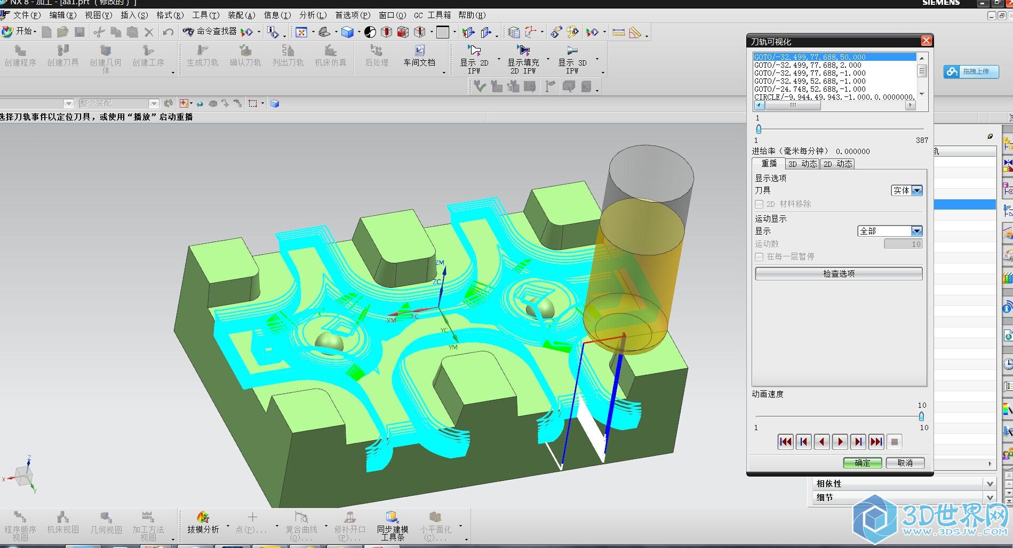Switch to the 3D Dynamic tab
Image resolution: width=1013 pixels, height=548 pixels.
click(x=802, y=164)
